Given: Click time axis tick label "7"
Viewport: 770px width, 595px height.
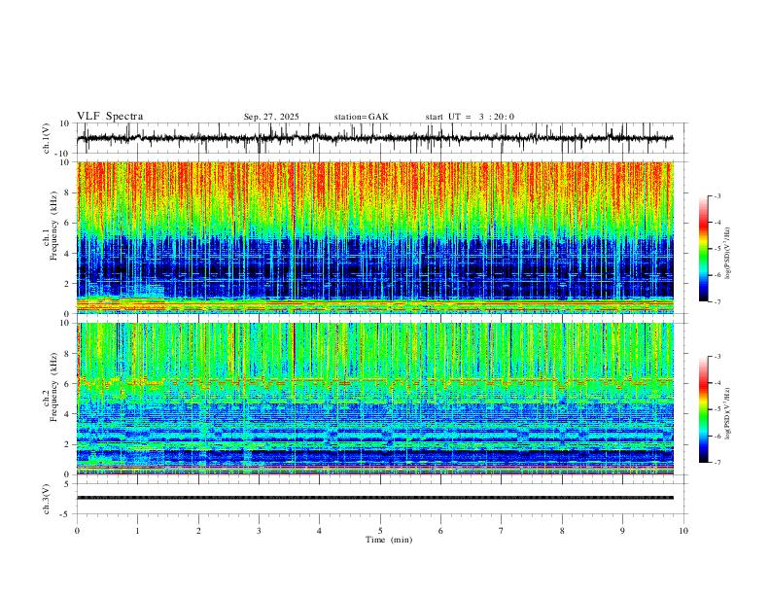Looking at the screenshot, I should pos(502,531).
